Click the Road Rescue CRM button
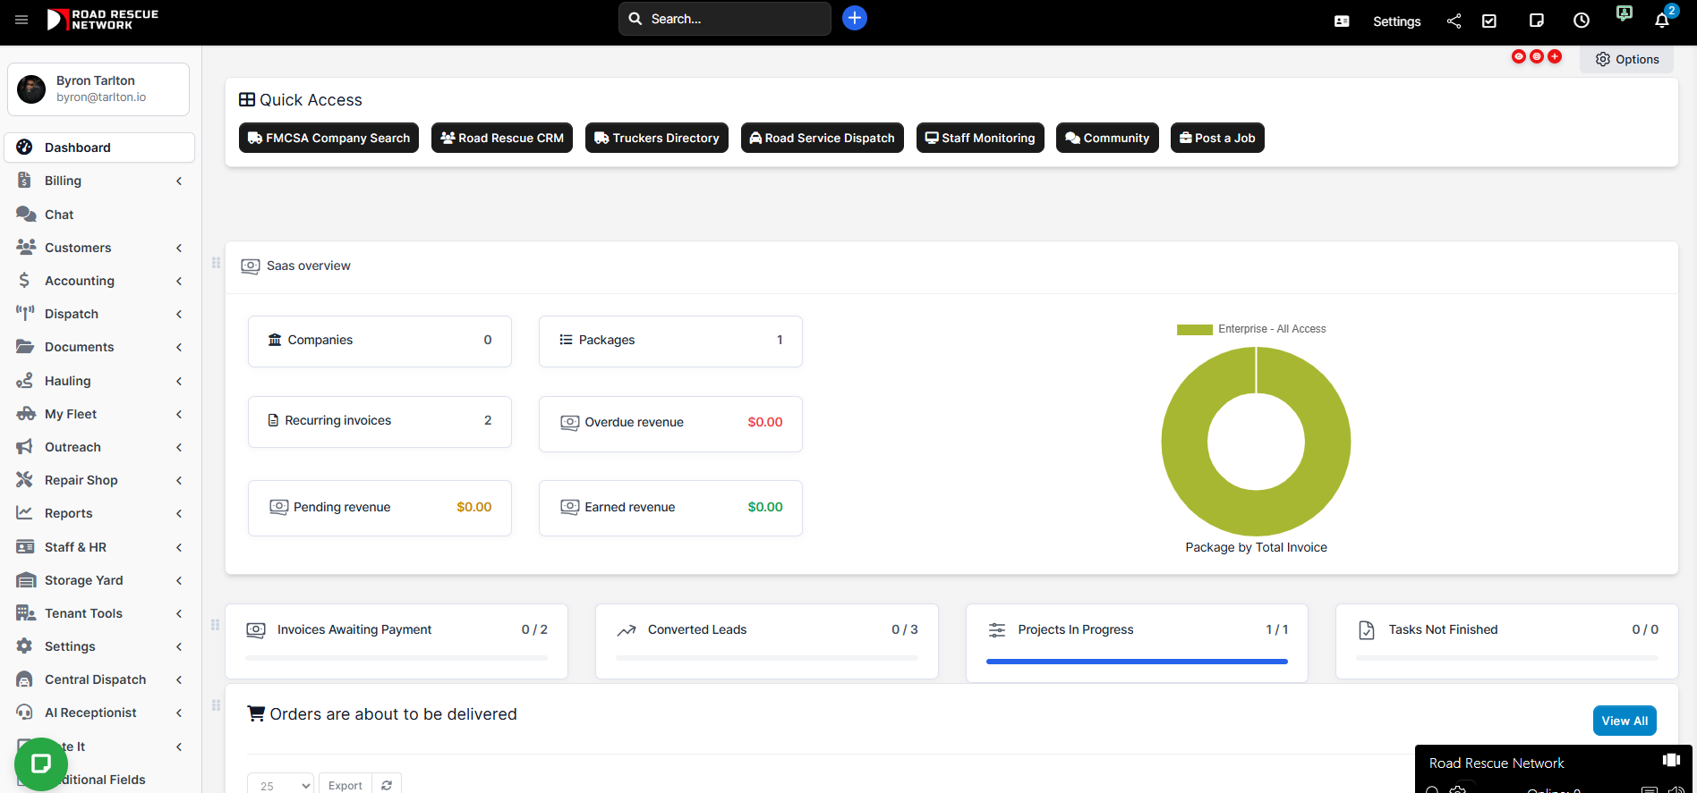1697x793 pixels. [502, 138]
